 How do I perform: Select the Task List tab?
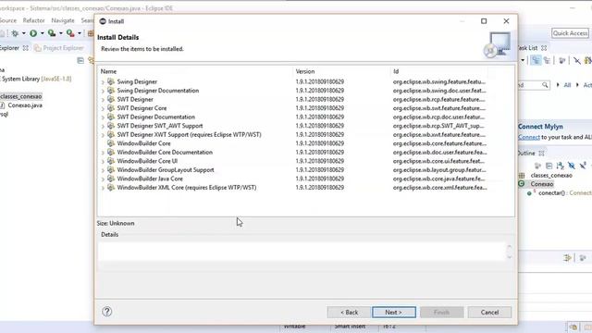(x=528, y=48)
